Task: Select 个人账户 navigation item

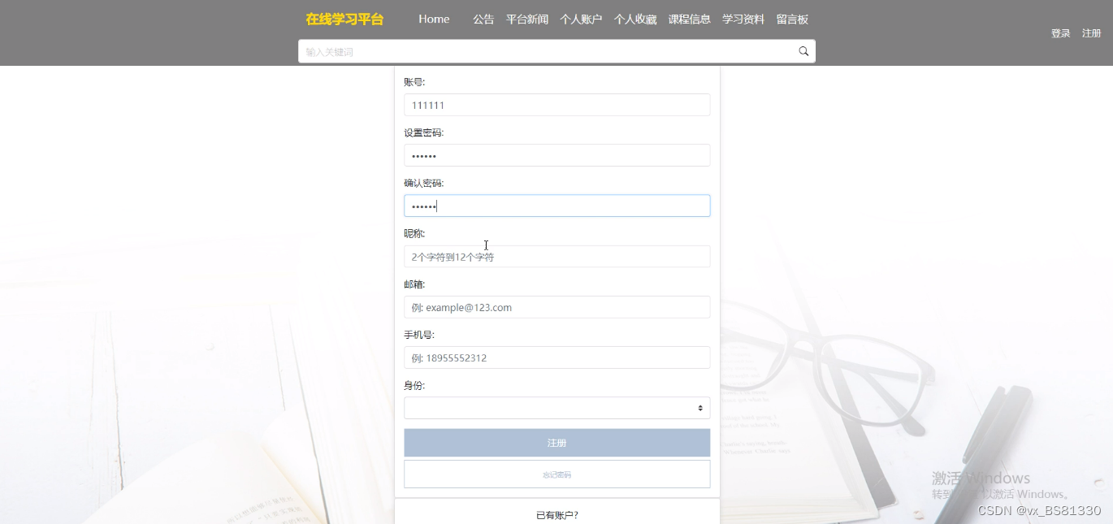Action: point(581,19)
